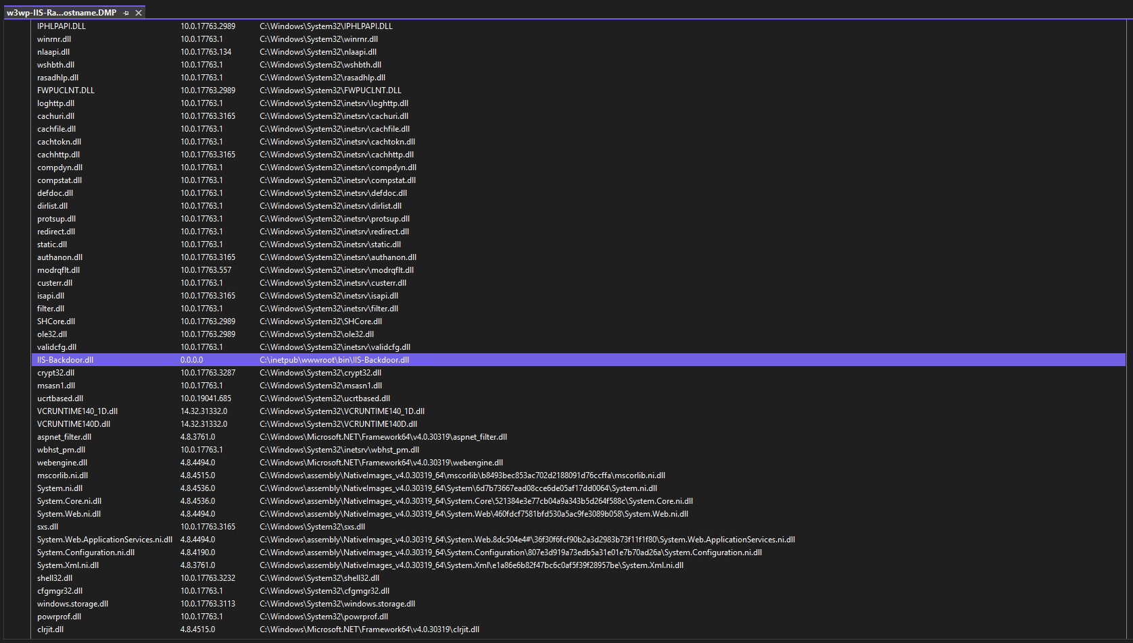Select powrprof.dll entry

579,617
